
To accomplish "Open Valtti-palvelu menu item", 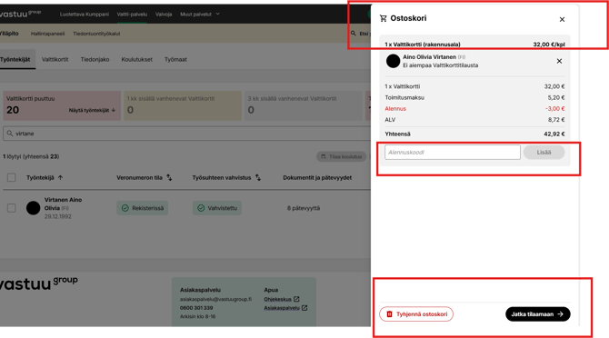I will [132, 14].
